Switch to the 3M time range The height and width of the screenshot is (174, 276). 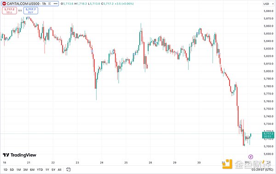[25, 169]
